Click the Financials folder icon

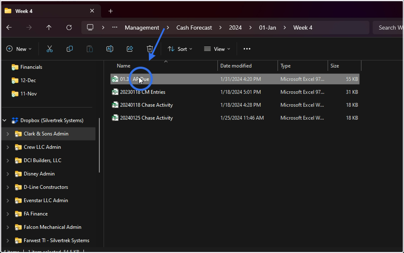(15, 67)
